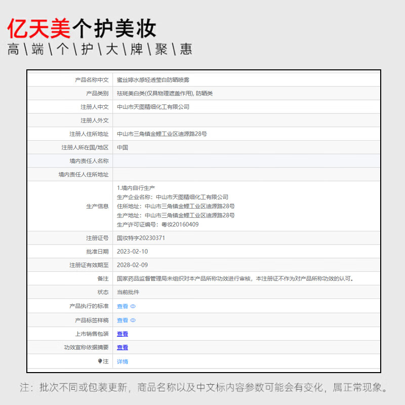Click the 住所地址 line in production info
Screen dimensions: 405x405
(176, 207)
